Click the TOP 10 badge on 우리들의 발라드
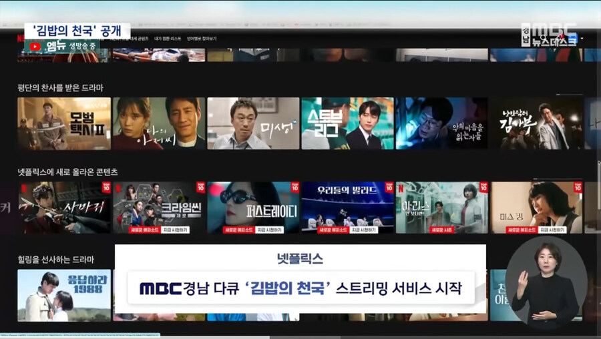The height and width of the screenshot is (339, 601). (x=389, y=188)
